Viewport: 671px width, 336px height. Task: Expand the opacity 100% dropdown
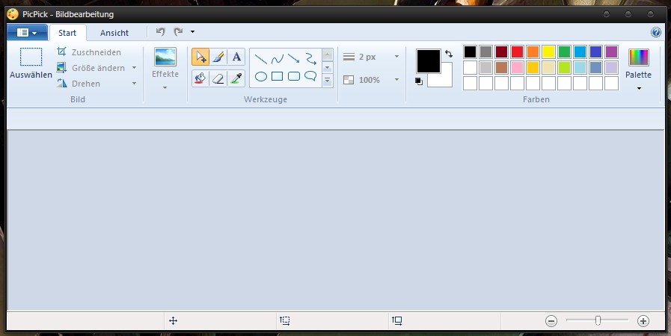pyautogui.click(x=396, y=80)
